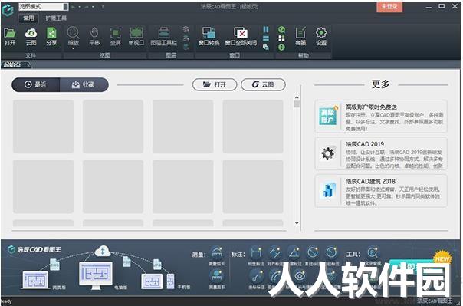Click the 窗口全部关闭 close all windows icon
Screen dimensions: 463x306
pyautogui.click(x=241, y=36)
